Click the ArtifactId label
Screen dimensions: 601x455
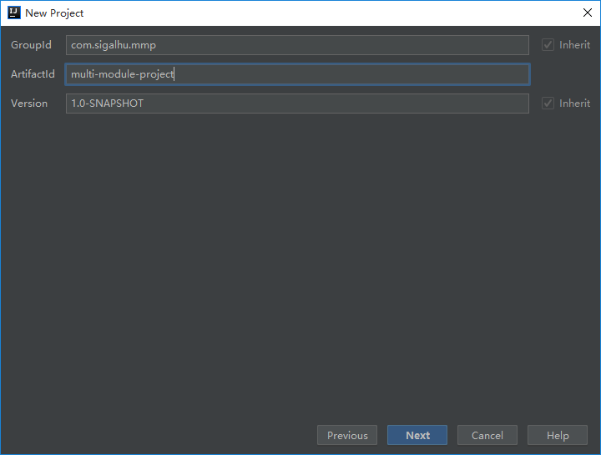33,74
